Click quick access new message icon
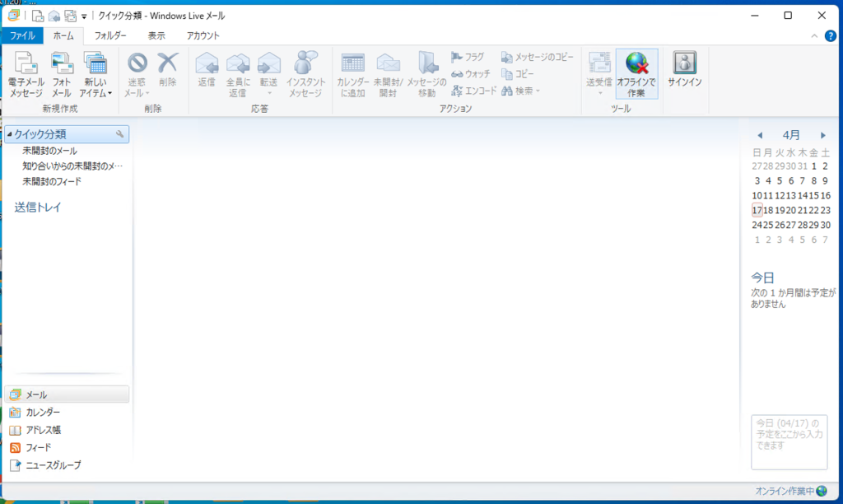 (x=37, y=16)
